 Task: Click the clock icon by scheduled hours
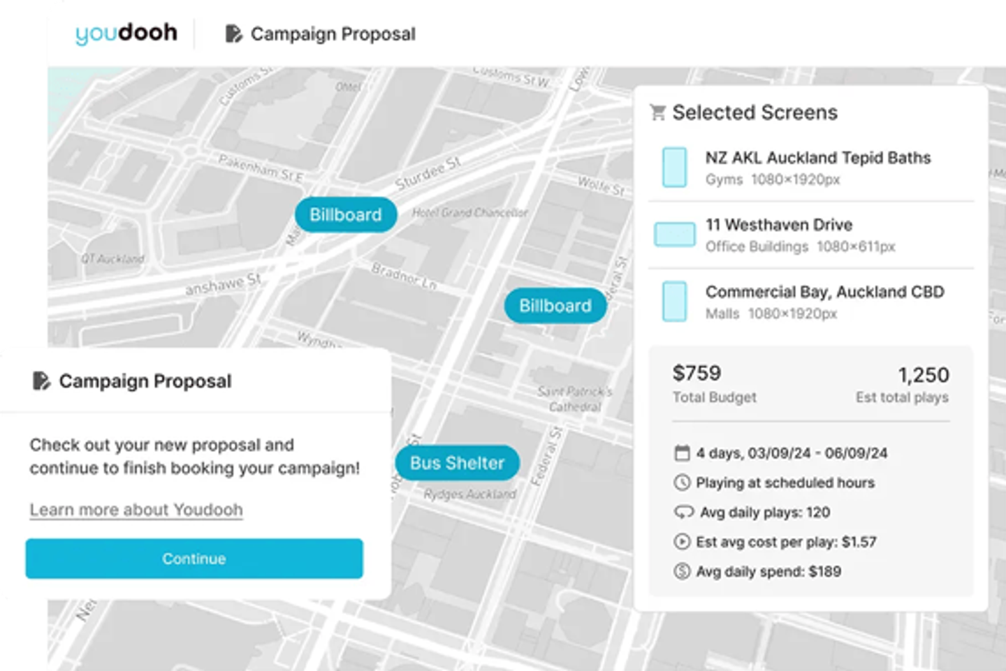point(682,482)
